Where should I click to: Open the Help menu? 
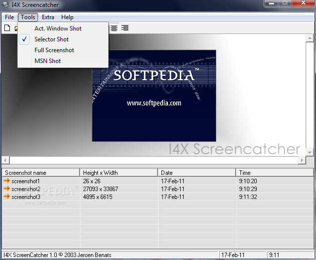[x=67, y=17]
